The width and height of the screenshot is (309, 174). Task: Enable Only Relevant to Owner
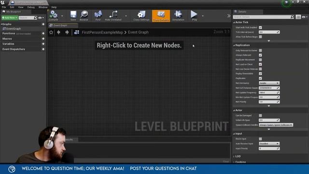[260, 50]
